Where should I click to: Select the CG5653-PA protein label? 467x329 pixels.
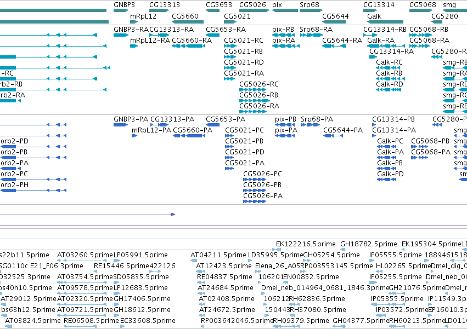pyautogui.click(x=226, y=119)
